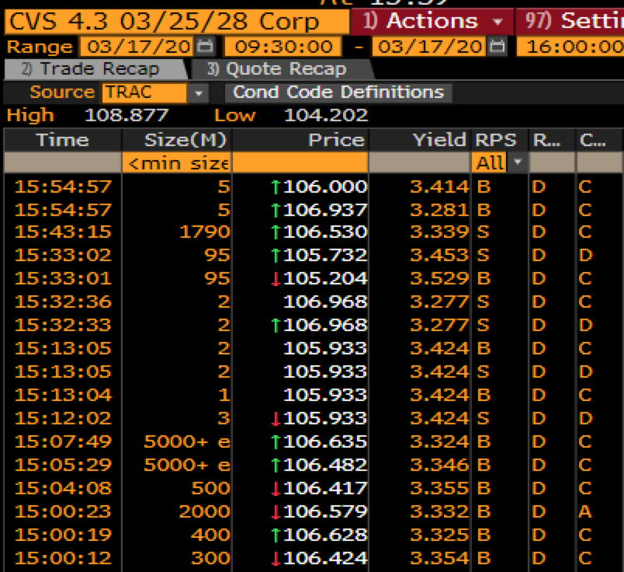The width and height of the screenshot is (624, 572).
Task: Click the price 106.530
Action: pos(324,232)
